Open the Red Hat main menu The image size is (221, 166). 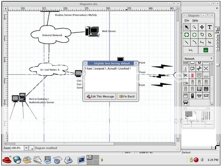tap(7, 160)
